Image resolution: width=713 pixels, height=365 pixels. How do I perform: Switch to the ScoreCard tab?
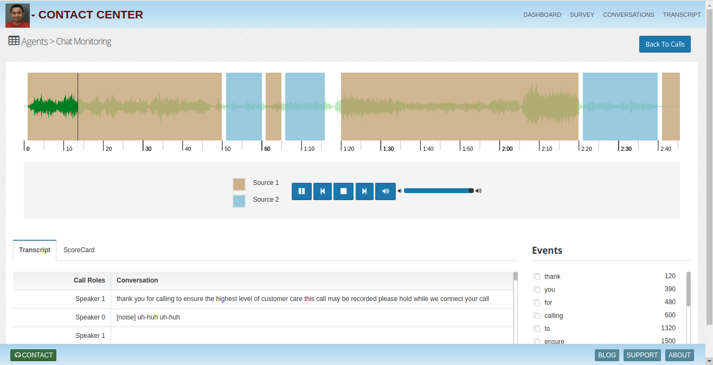pyautogui.click(x=79, y=250)
